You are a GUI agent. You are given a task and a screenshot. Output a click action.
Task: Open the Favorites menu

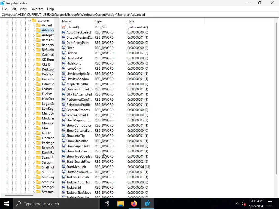click(37, 9)
